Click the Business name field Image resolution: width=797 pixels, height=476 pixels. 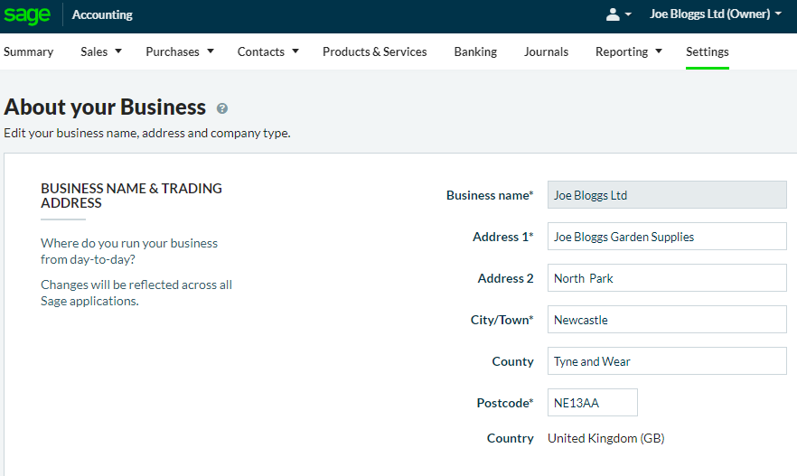tap(666, 195)
